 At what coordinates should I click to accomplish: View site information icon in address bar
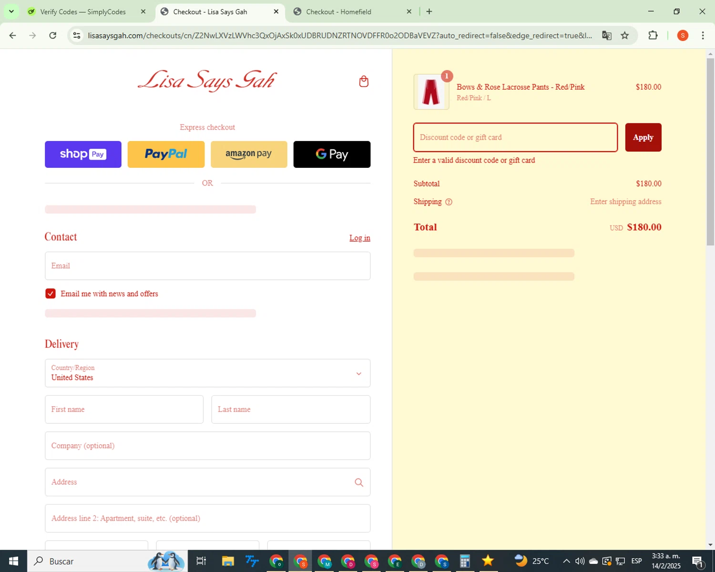[x=77, y=35]
